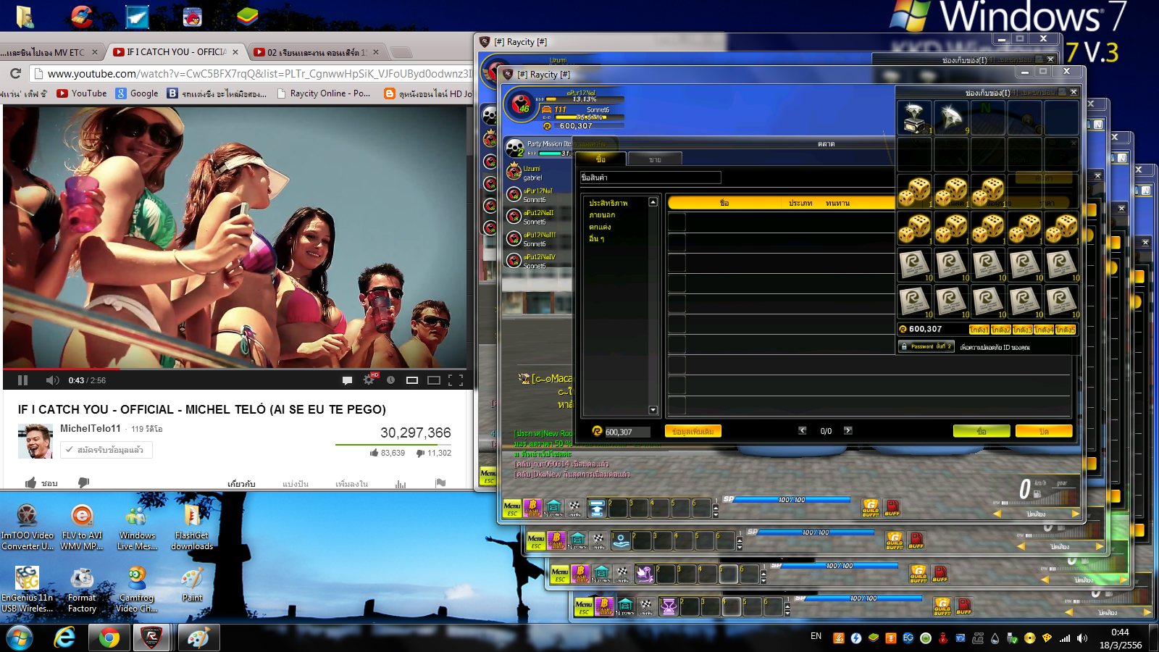Click the category list scroll-up arrow
The image size is (1159, 652).
pyautogui.click(x=653, y=202)
